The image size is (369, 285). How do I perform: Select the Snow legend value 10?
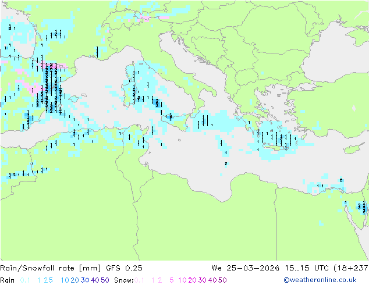point(182,280)
